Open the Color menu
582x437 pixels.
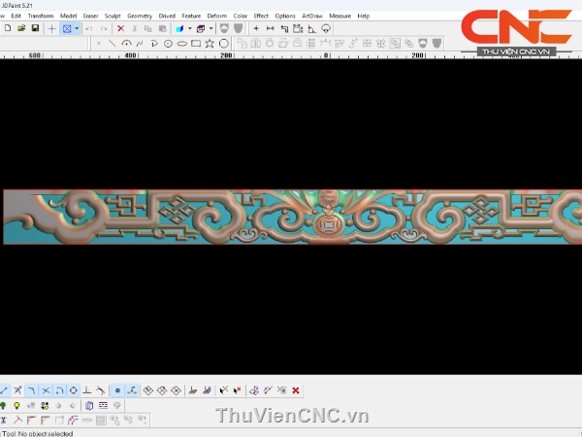pos(240,16)
